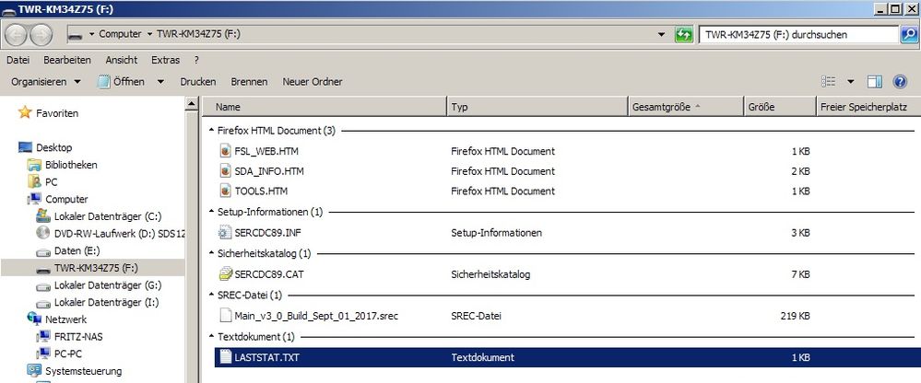Click the TOOLS.HTM file icon
The height and width of the screenshot is (383, 921).
[226, 191]
